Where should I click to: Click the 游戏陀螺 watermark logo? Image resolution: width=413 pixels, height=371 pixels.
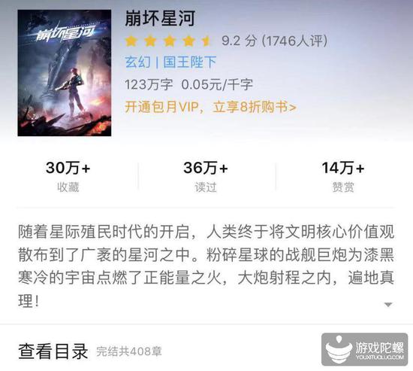(x=364, y=349)
